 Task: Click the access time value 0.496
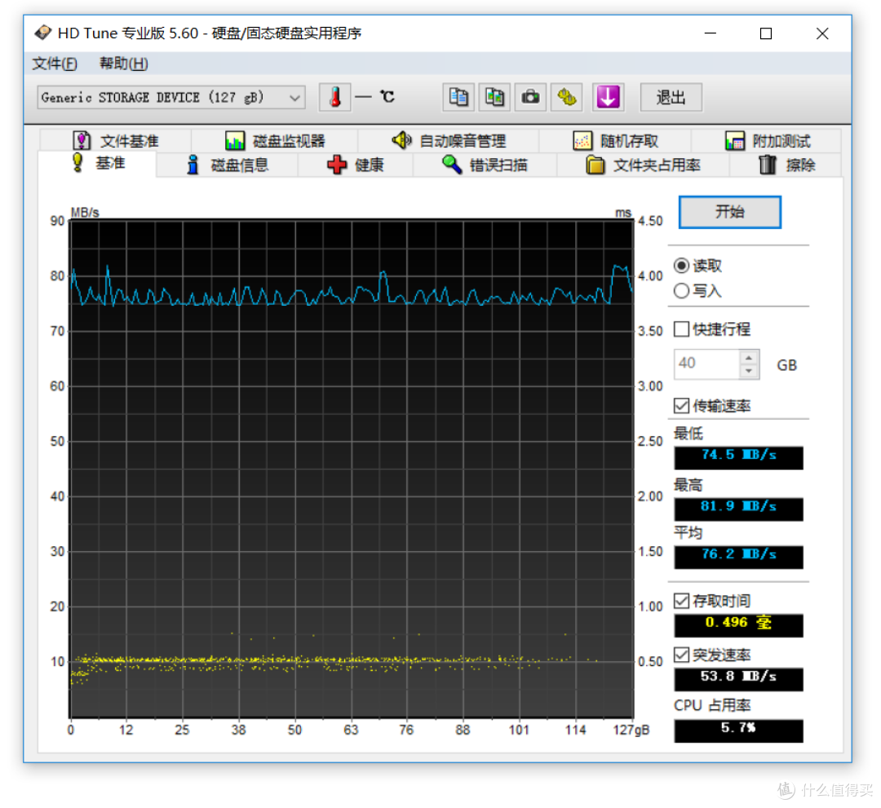pyautogui.click(x=738, y=625)
